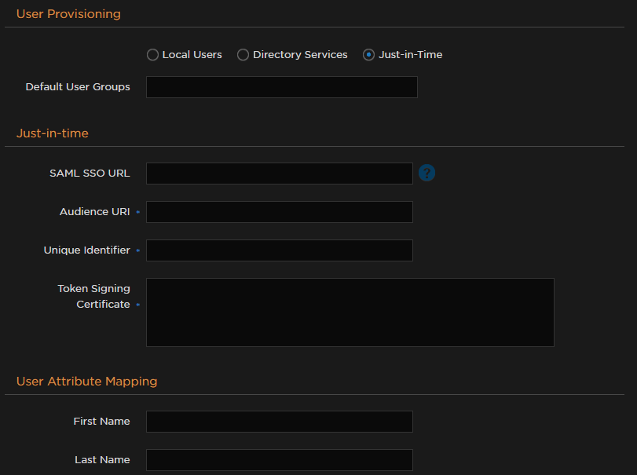Focus the SAML SSO URL text box
Viewport: 637px width, 475px height.
tap(279, 174)
